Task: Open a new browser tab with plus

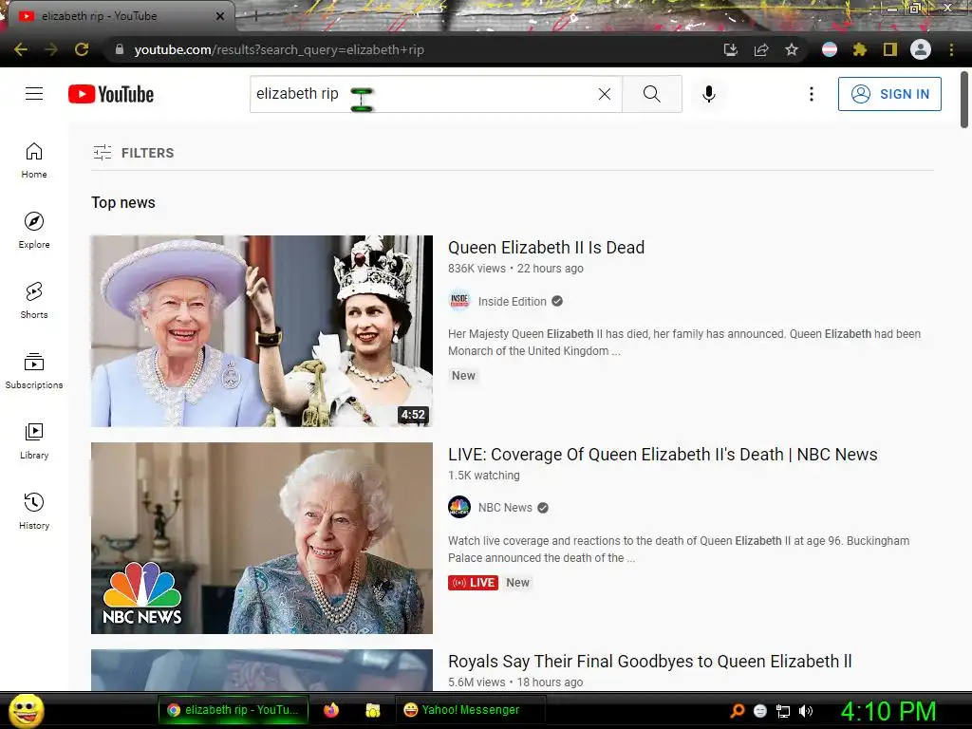Action: coord(254,17)
